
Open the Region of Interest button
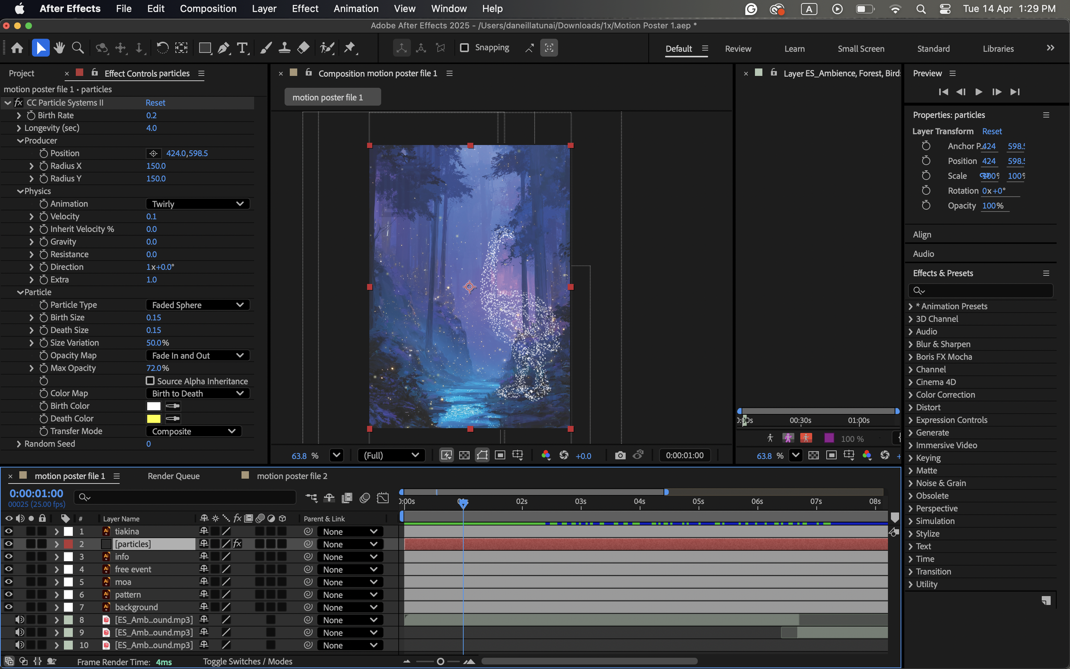(500, 455)
